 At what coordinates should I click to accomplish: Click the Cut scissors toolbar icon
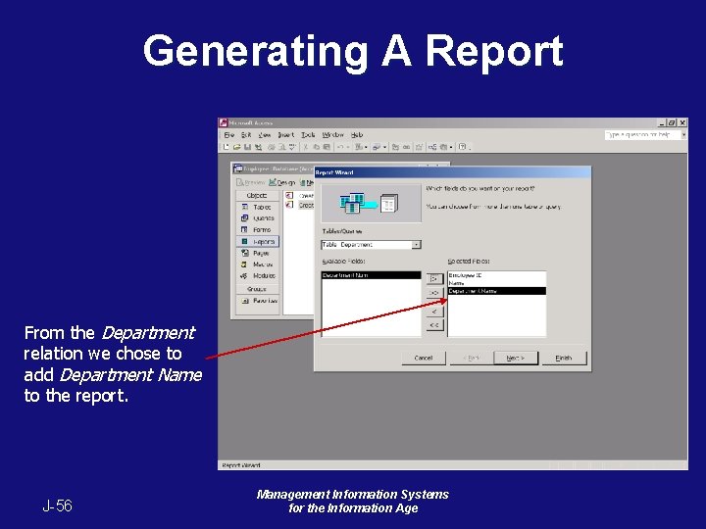pos(306,147)
